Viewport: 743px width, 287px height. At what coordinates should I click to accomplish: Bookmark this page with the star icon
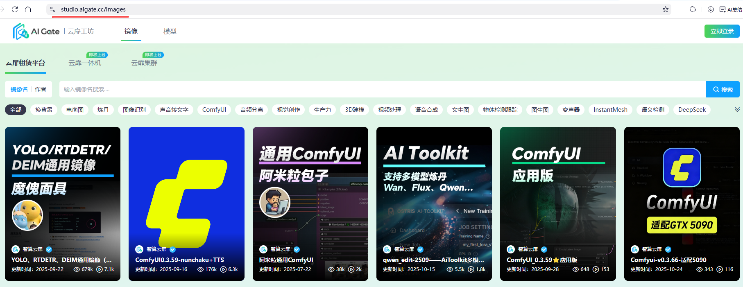666,9
